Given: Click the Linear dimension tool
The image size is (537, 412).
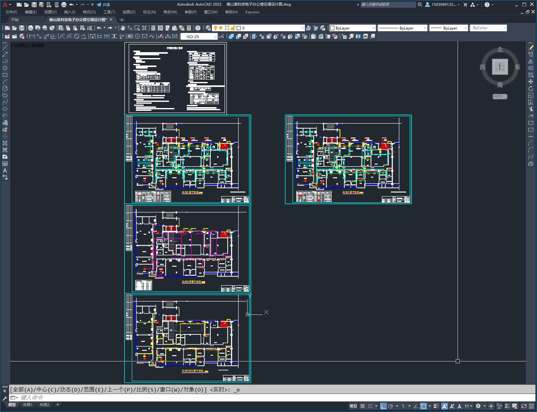Looking at the screenshot, I should 32,37.
